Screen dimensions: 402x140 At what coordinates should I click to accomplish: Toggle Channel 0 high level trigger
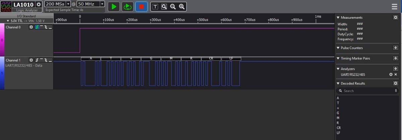[x=41, y=27]
